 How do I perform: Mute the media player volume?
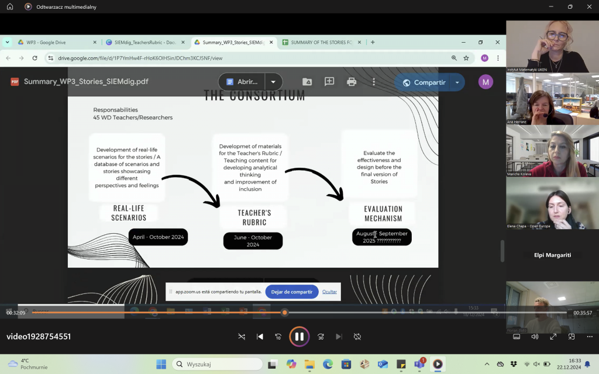click(x=535, y=337)
